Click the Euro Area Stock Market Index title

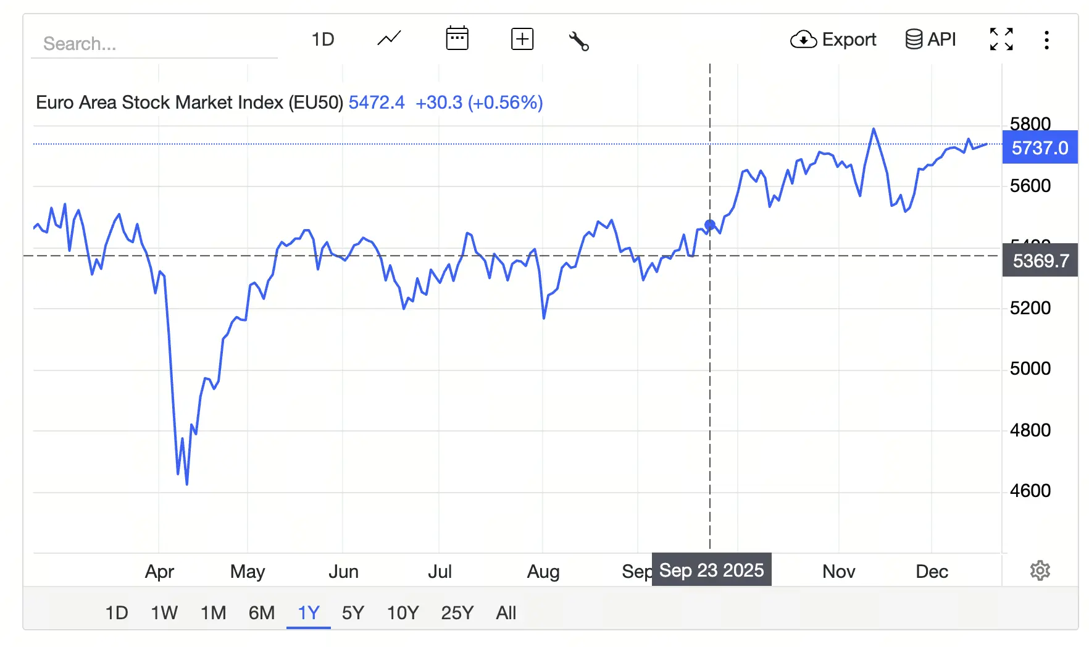coord(190,102)
